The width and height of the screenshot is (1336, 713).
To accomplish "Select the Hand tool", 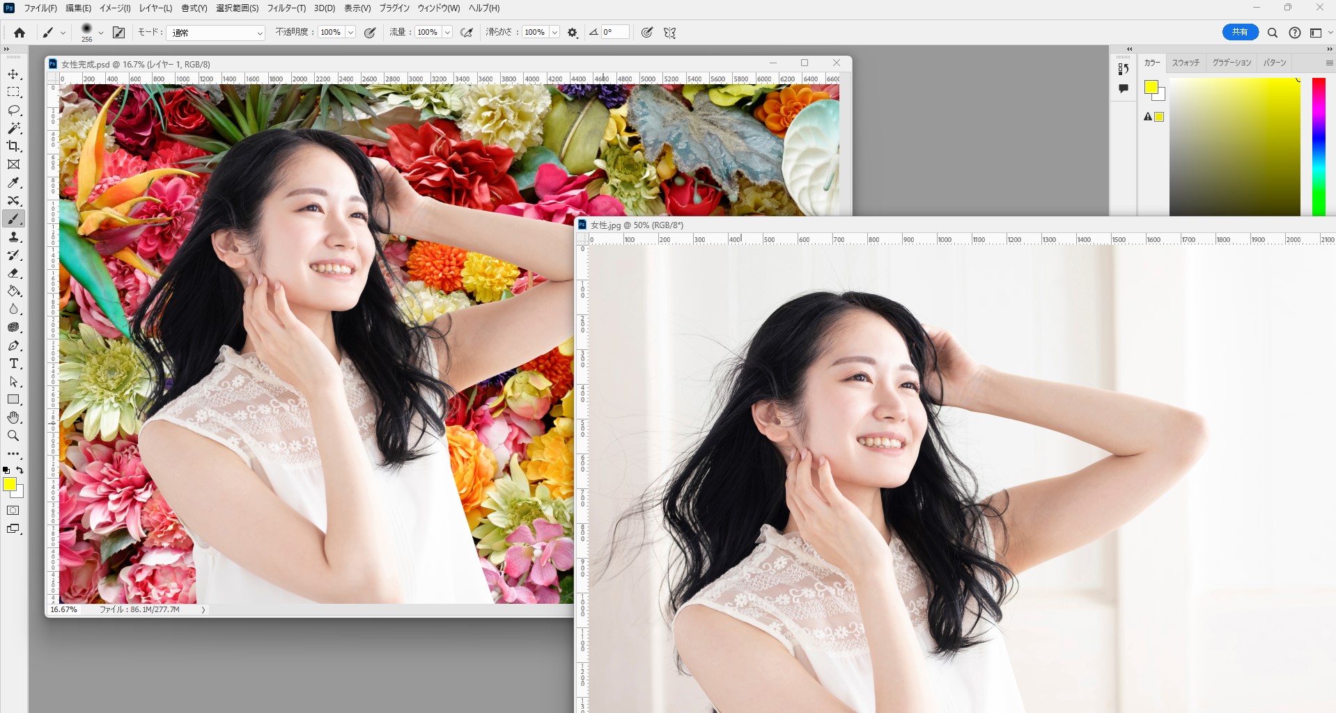I will [13, 418].
